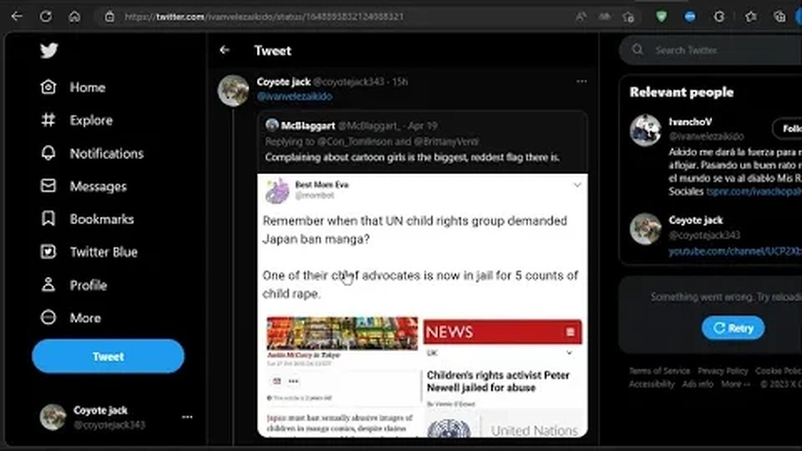Open Profile via the person icon
Viewport: 802px width, 451px height.
coord(48,285)
